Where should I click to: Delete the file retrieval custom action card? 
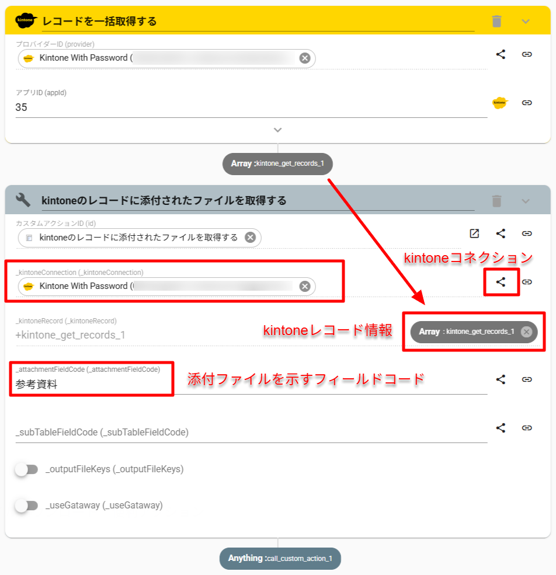(496, 201)
